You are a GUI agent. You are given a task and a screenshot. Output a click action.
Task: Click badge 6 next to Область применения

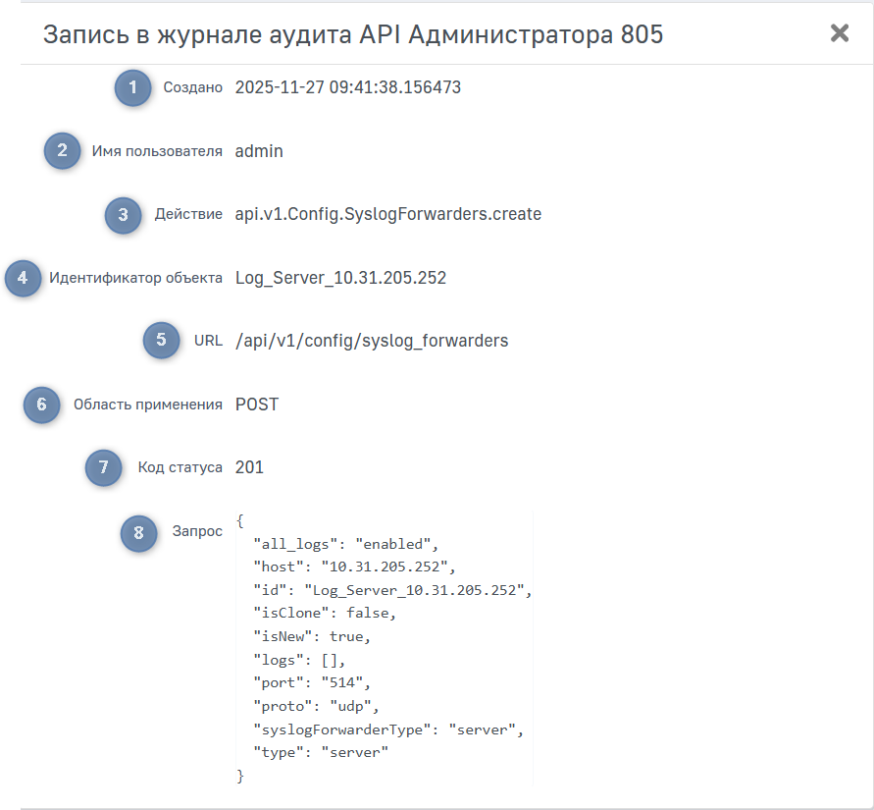(x=41, y=405)
